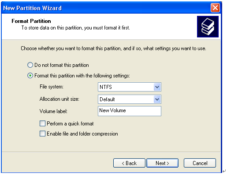Screen dimensions: 227x176
Task: Click the Allocation unit size: label
Action: pos(60,99)
